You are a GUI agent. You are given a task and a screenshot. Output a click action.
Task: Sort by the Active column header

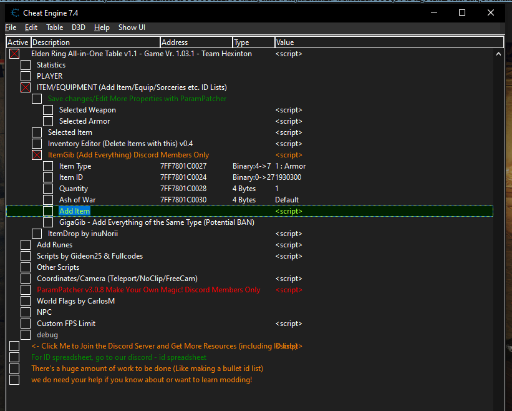[x=19, y=42]
